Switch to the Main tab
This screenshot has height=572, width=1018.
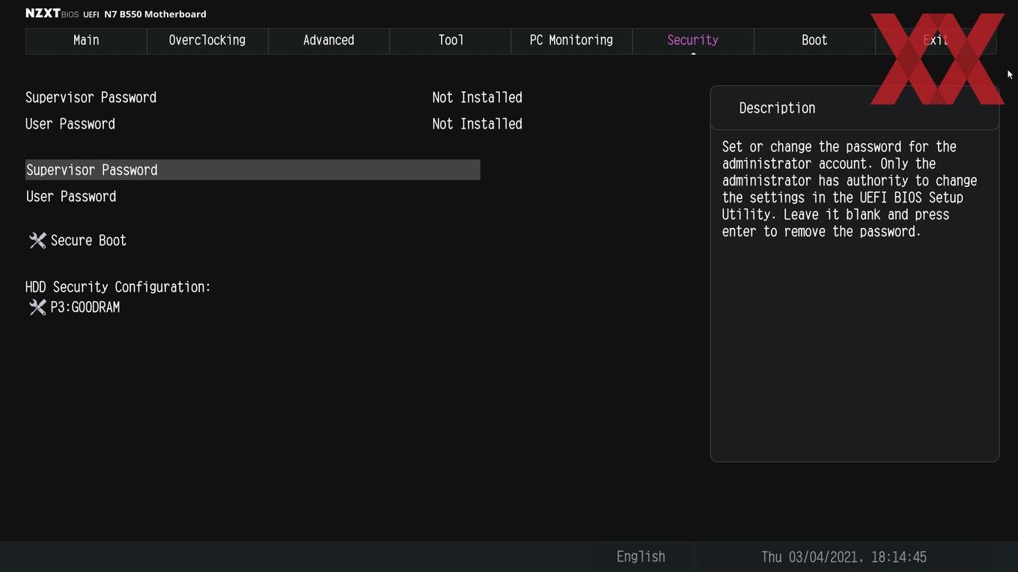tap(86, 41)
